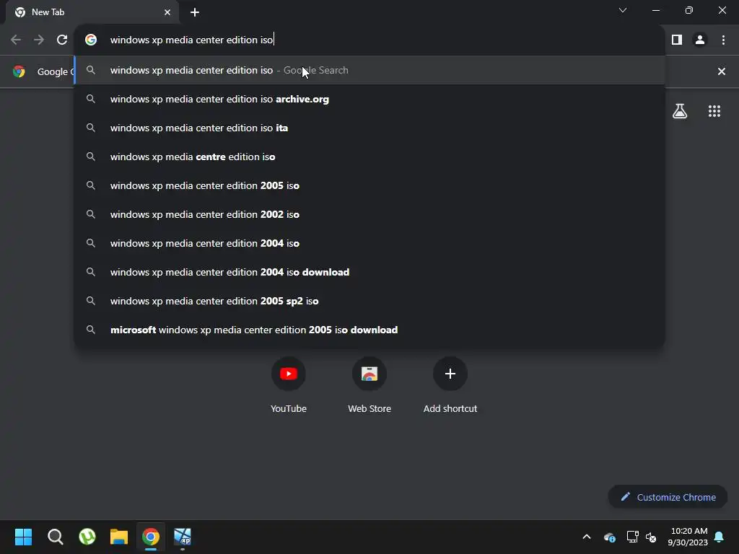The image size is (739, 554).
Task: Select first suggestion with Google Search label
Action: click(x=369, y=70)
